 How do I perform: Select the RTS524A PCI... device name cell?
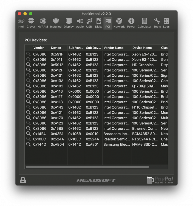click(145, 139)
